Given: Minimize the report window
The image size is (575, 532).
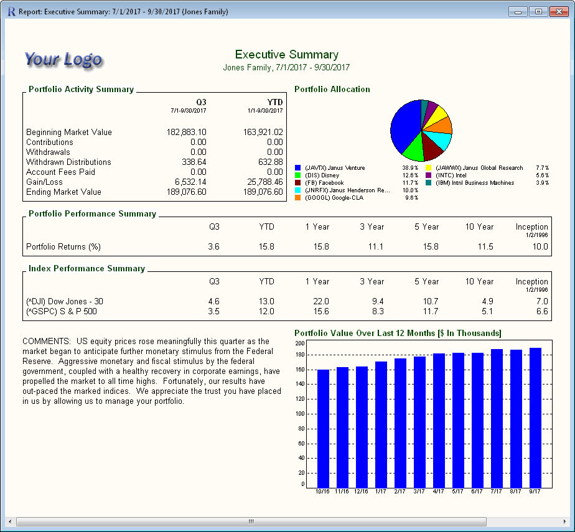Looking at the screenshot, I should click(518, 12).
